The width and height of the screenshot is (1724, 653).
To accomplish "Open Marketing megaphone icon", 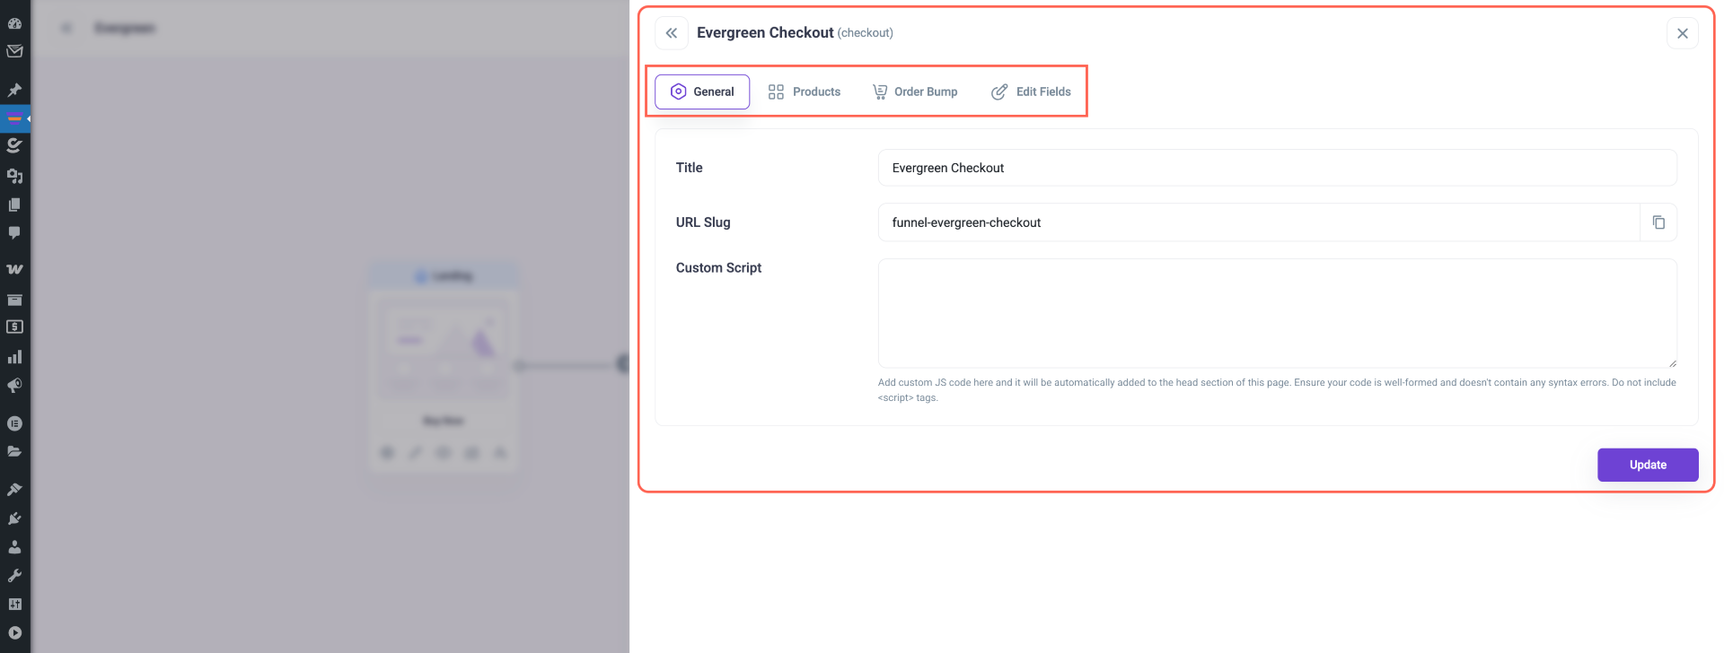I will pos(14,386).
